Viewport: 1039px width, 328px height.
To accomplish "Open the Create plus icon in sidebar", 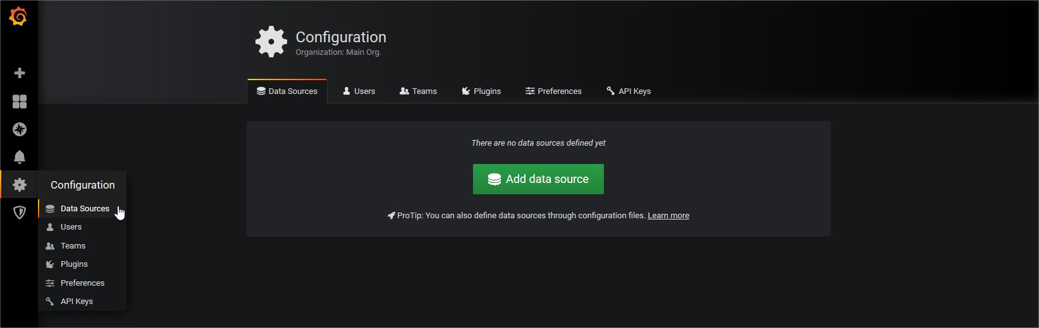I will [20, 73].
